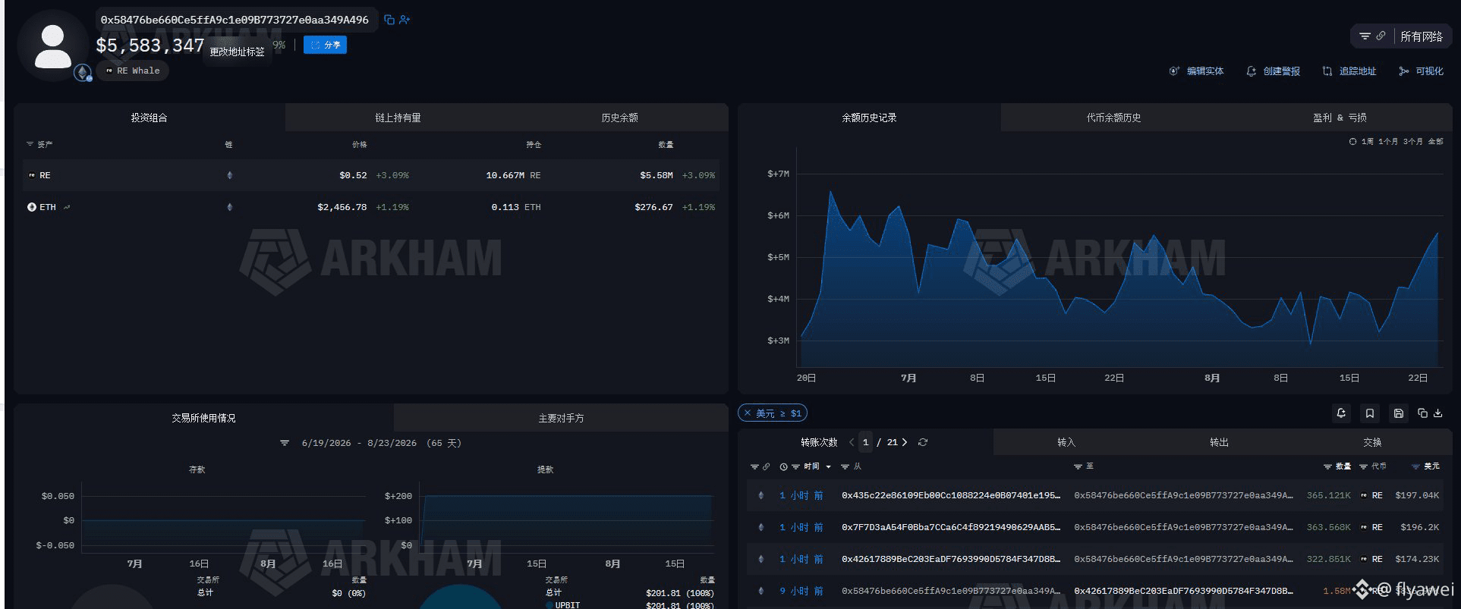Set chart range to 全部
This screenshot has width=1461, height=609.
(x=1435, y=142)
